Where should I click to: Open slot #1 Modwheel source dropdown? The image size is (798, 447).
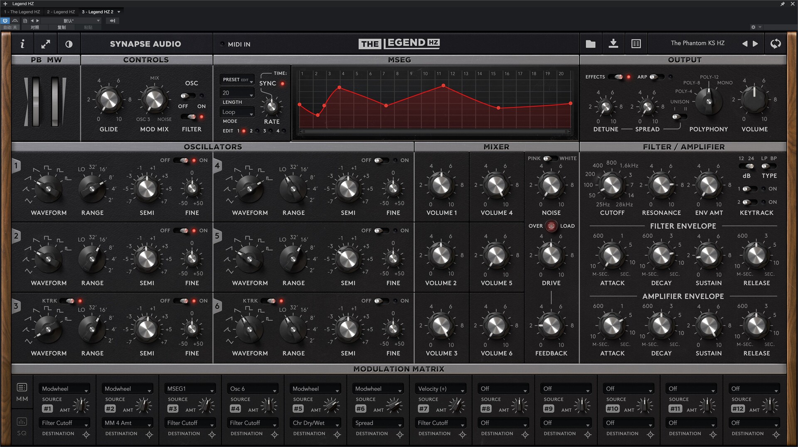tap(64, 389)
